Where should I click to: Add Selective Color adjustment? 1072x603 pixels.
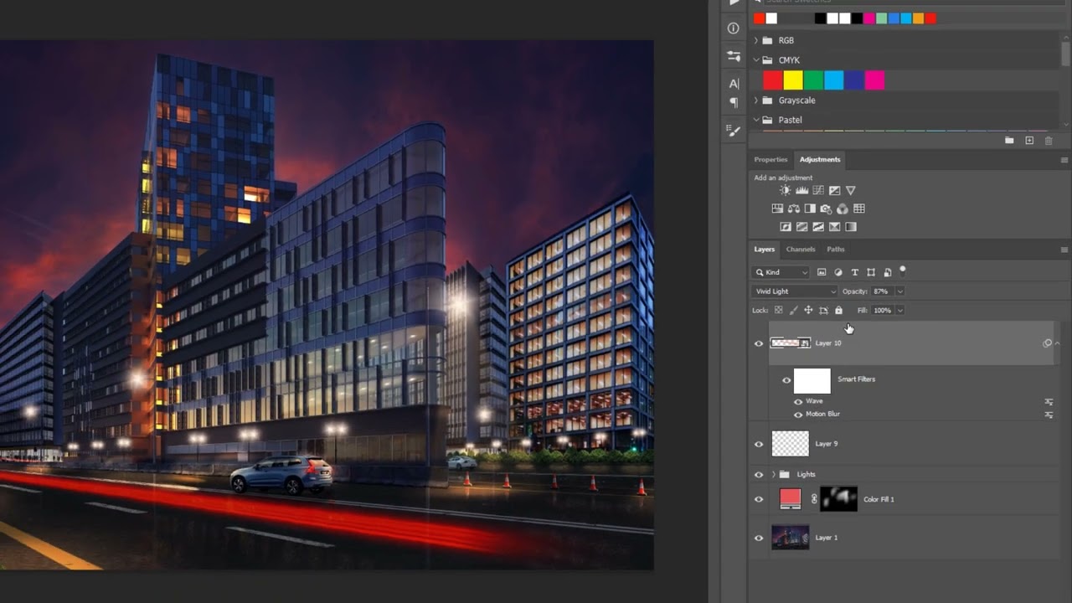coord(835,227)
